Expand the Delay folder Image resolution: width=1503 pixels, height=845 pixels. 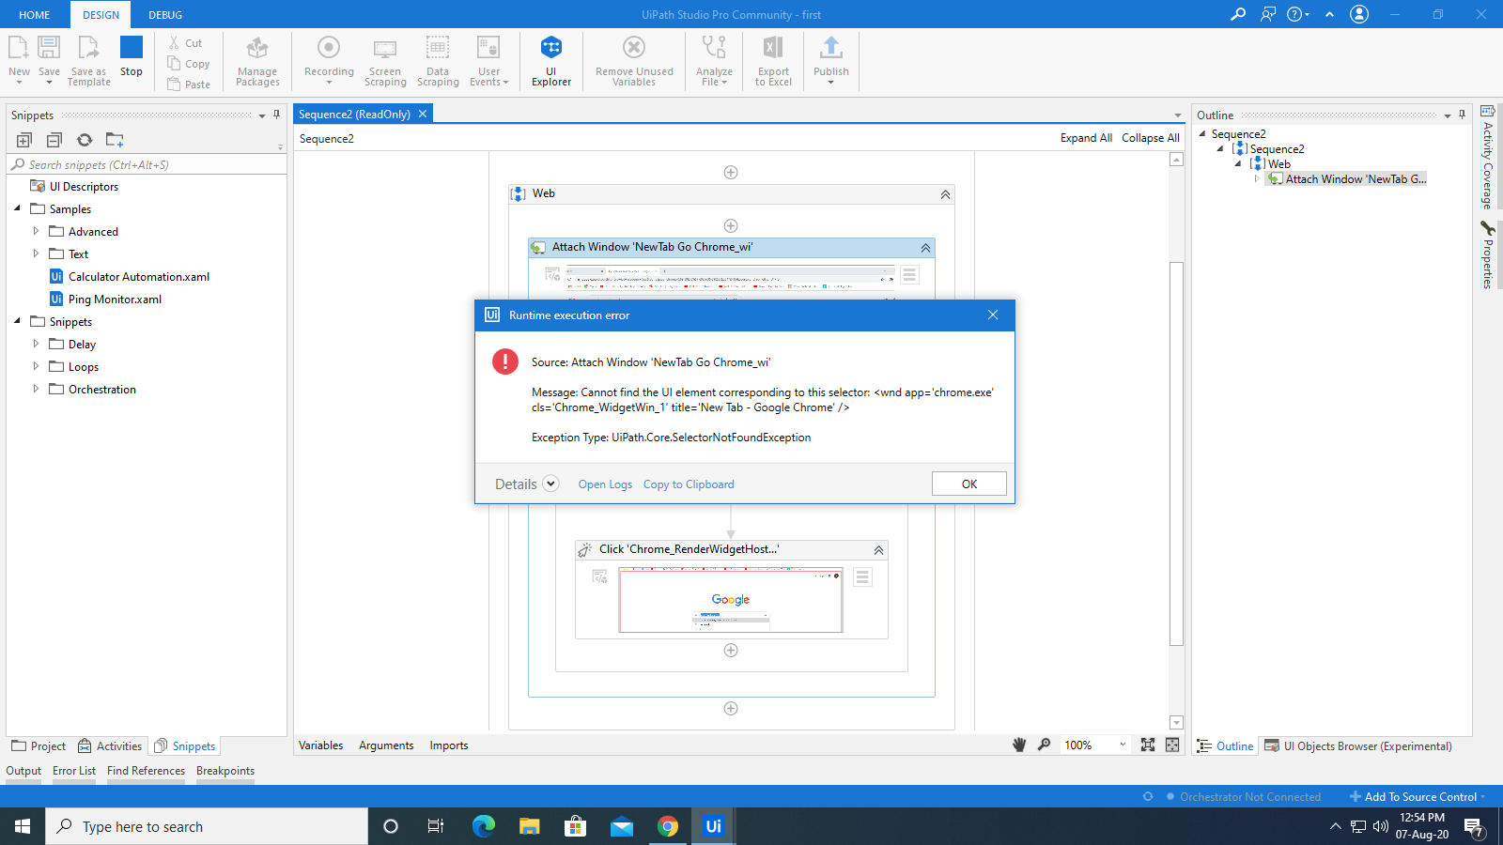[x=36, y=344]
